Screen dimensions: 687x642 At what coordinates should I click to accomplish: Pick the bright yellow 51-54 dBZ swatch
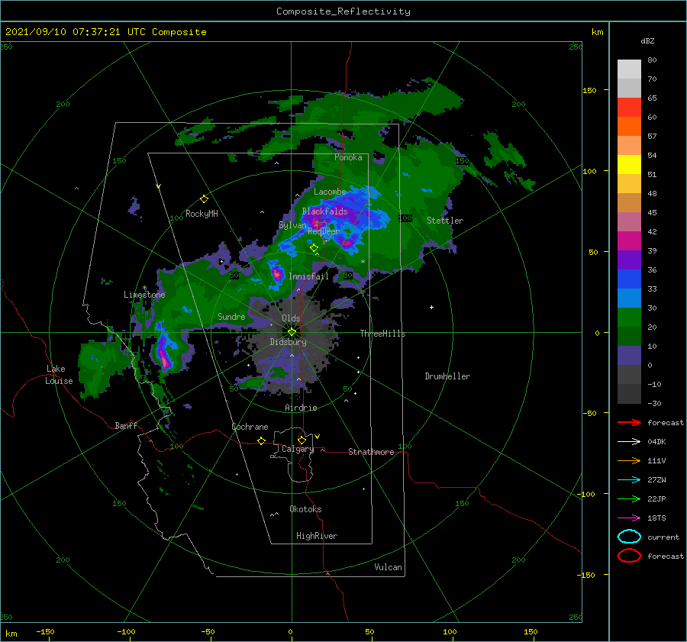(629, 165)
